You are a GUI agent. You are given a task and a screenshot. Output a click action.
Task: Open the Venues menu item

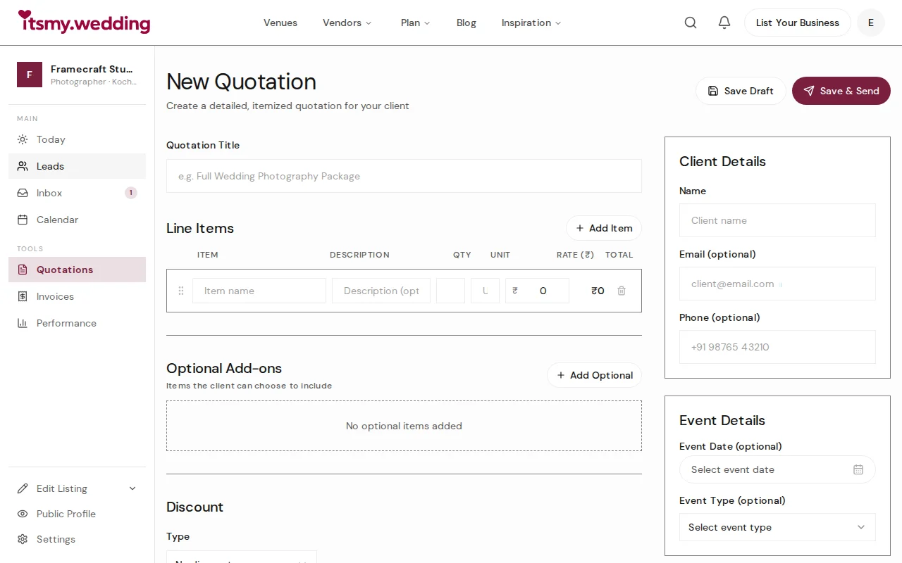tap(280, 23)
